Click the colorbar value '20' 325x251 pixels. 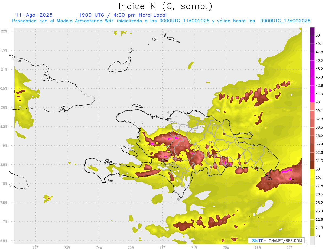click(x=318, y=236)
